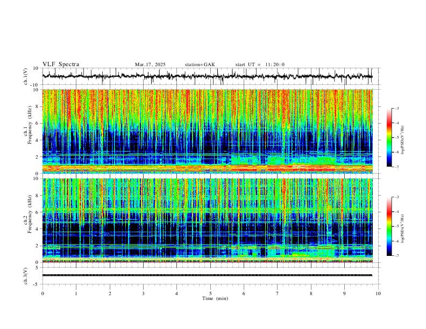Image resolution: width=426 pixels, height=329 pixels.
Task: Click the date 'Mar.17, 2025' label
Action: coord(150,65)
